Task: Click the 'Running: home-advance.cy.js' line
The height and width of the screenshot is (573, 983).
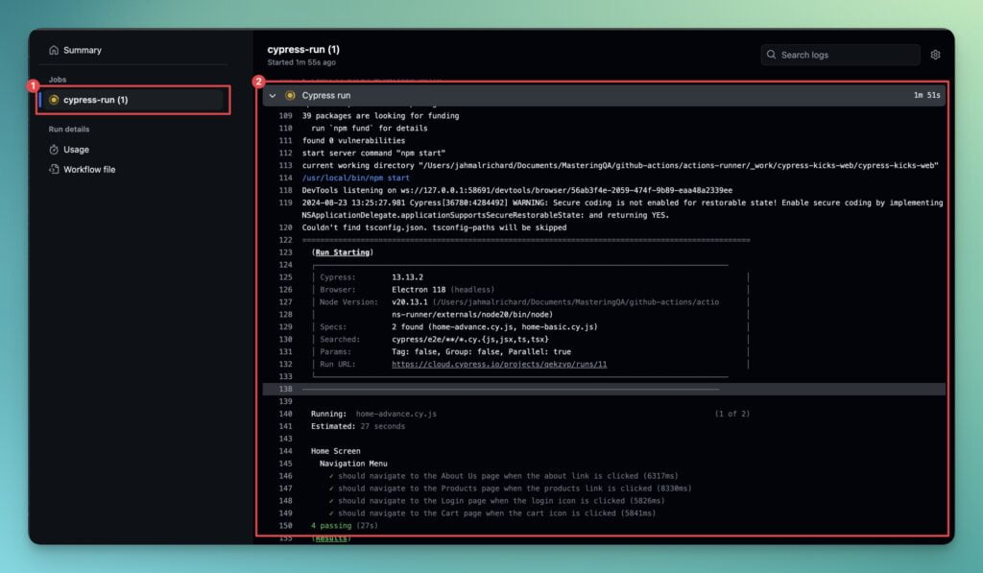Action: click(x=373, y=414)
